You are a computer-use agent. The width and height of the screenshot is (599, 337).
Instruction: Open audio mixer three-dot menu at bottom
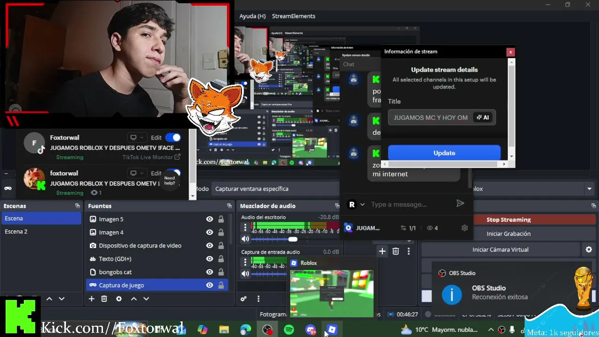[258, 299]
